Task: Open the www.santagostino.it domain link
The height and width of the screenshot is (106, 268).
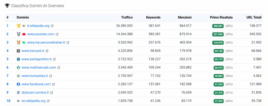Action: click(36, 59)
